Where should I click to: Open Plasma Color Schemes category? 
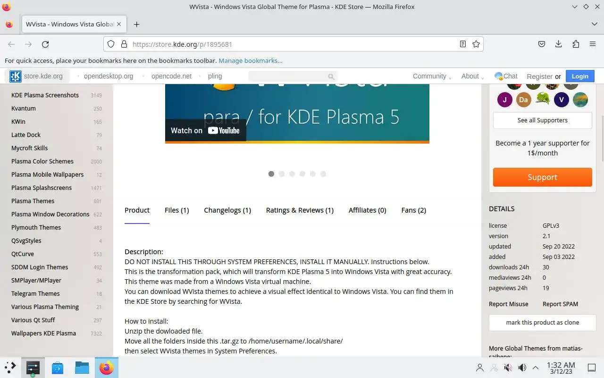pos(42,161)
